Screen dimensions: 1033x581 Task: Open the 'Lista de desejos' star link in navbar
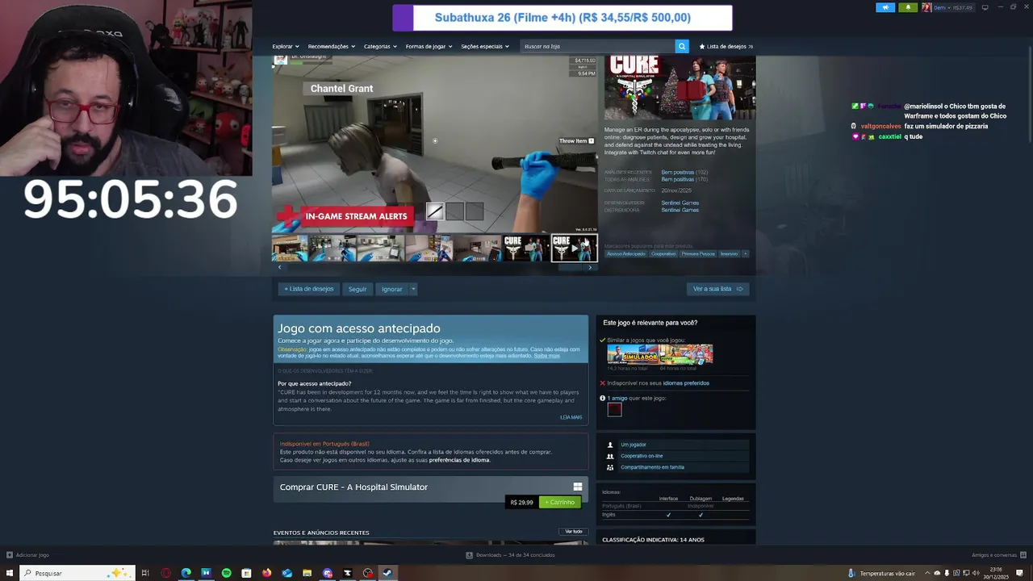(x=726, y=46)
